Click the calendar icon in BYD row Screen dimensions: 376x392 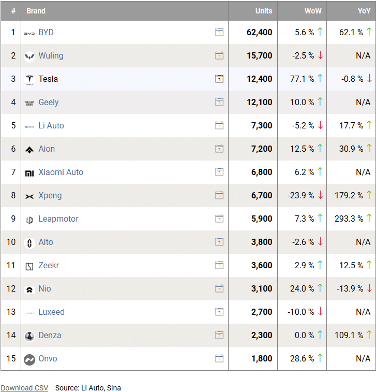(219, 33)
